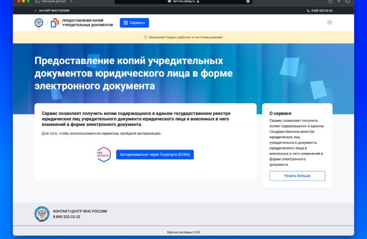Image resolution: width=367 pixels, height=239 pixels.
Task: Click the info icon in the test-mode warning banner
Action: (x=145, y=37)
